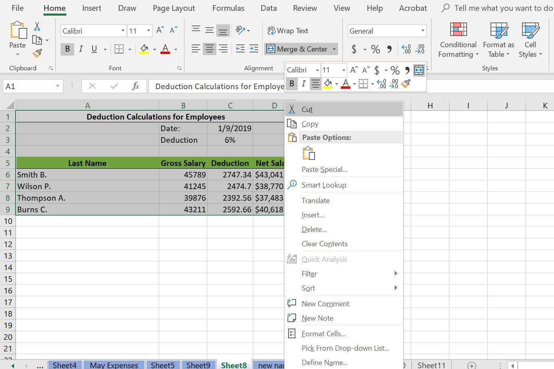Expand the Merge & Center dropdown arrow

click(x=334, y=49)
